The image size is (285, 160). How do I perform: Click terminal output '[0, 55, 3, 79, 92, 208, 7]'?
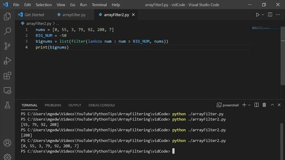pyautogui.click(x=50, y=146)
